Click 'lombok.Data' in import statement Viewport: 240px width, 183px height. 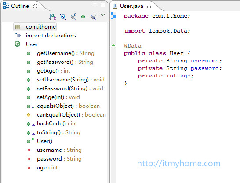(x=168, y=31)
